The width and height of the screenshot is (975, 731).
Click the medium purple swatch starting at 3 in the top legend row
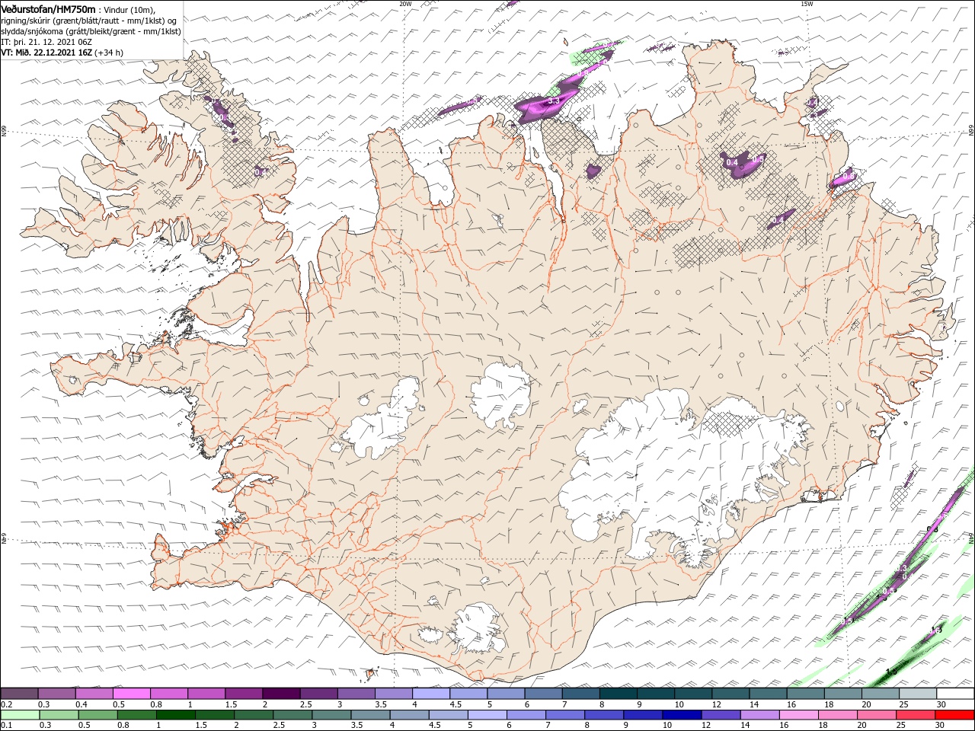click(356, 694)
